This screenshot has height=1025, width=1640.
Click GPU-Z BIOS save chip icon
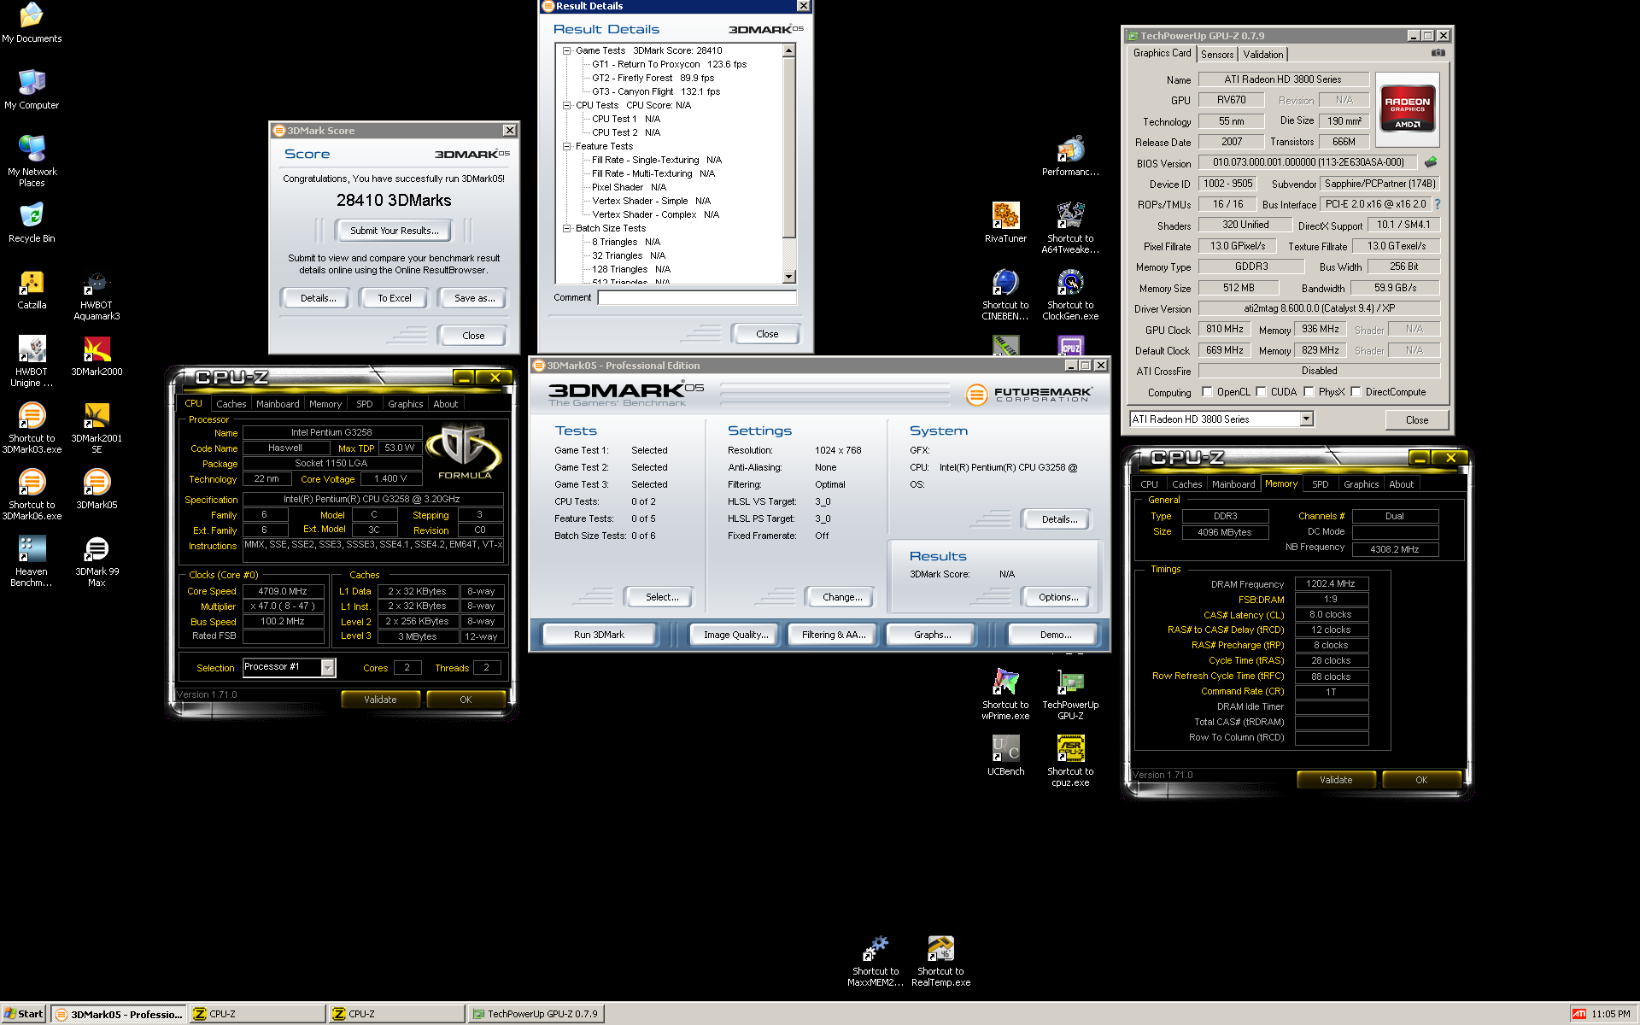pos(1431,161)
